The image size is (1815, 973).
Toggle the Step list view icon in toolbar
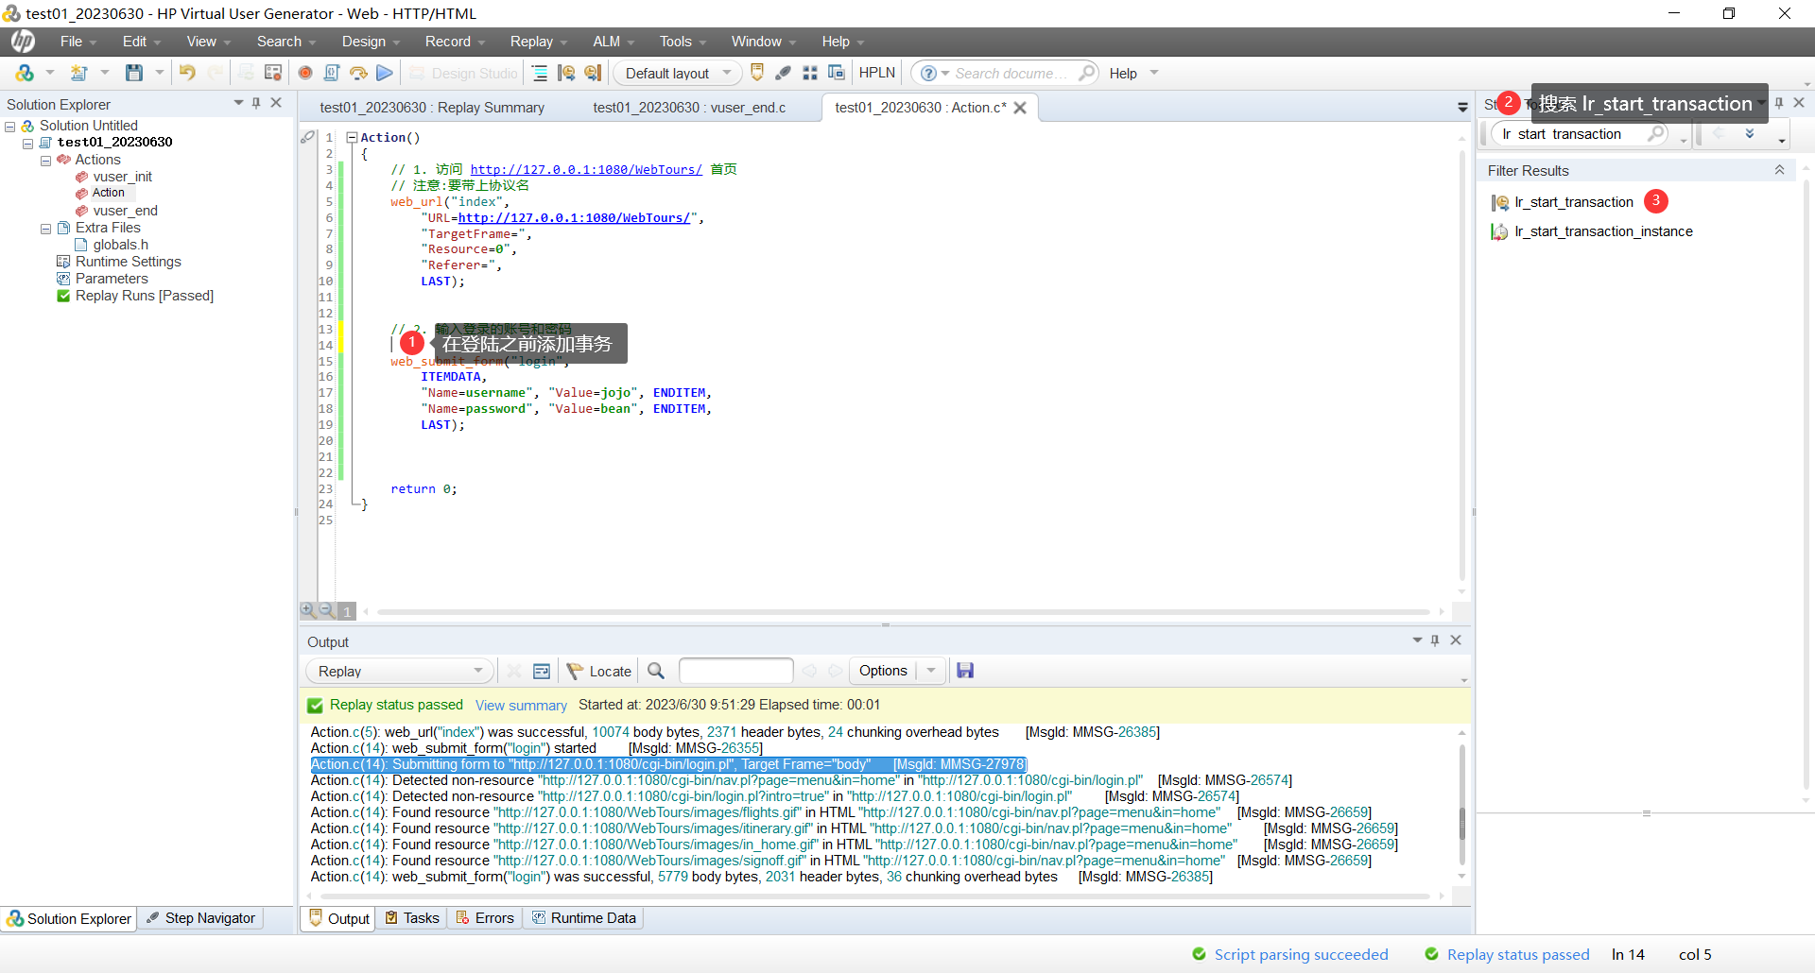point(540,73)
